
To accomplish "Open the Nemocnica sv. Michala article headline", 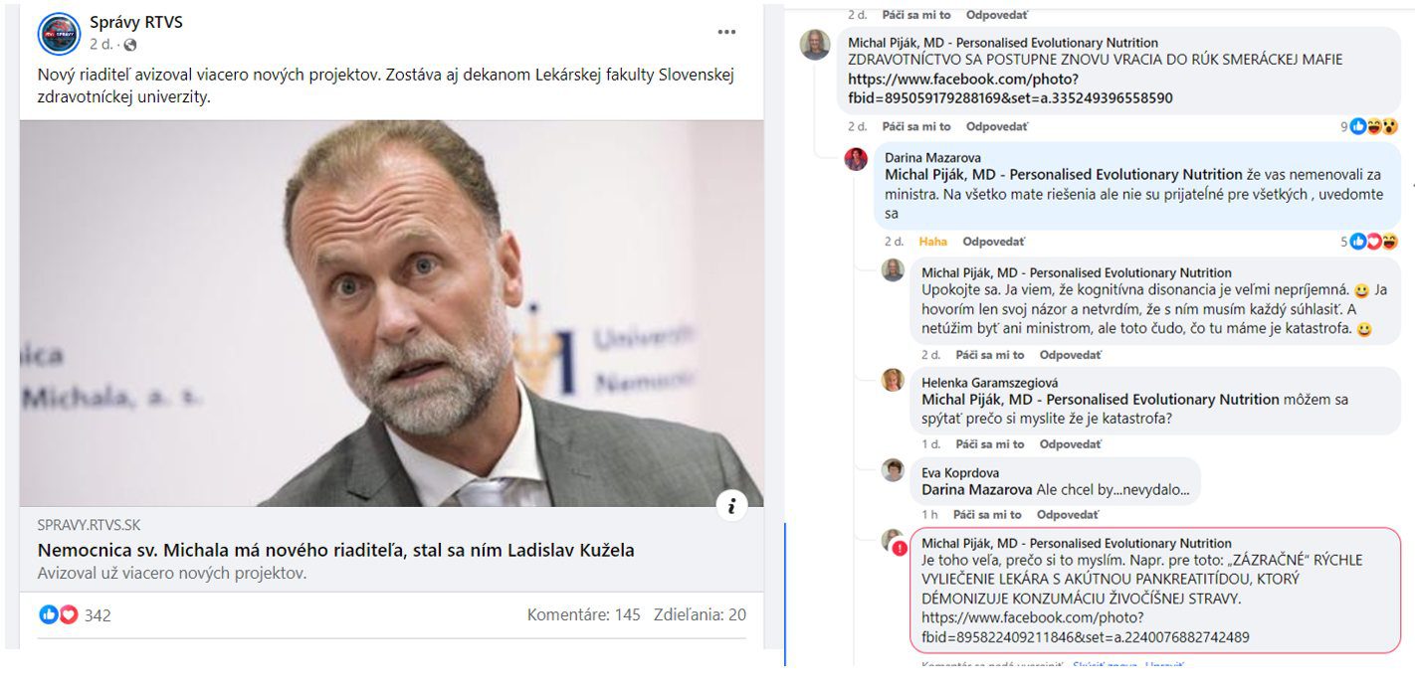I will (x=335, y=550).
